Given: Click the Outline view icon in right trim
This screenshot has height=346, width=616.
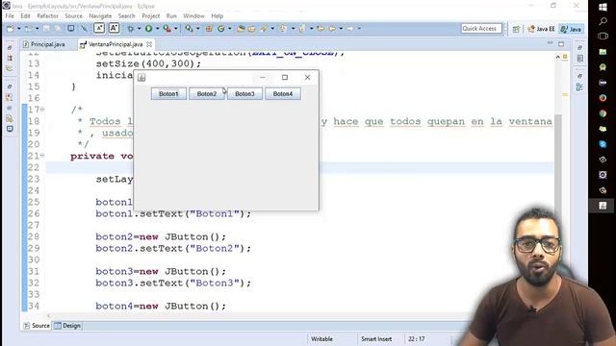Looking at the screenshot, I should (x=579, y=87).
